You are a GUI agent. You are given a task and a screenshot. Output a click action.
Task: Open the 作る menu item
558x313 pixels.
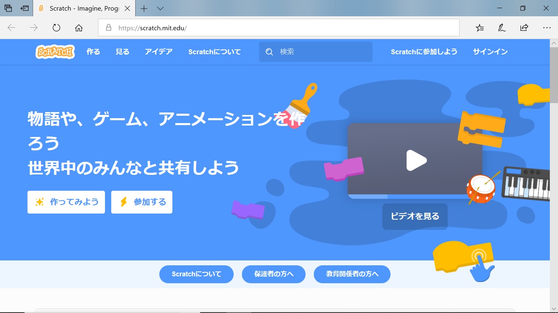click(93, 52)
